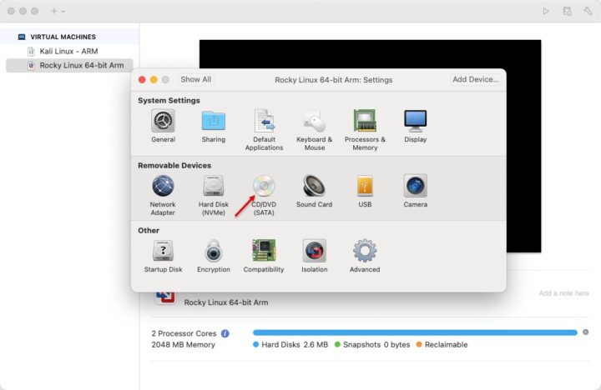The height and width of the screenshot is (390, 601).
Task: Open Startup Disk settings
Action: pos(163,257)
